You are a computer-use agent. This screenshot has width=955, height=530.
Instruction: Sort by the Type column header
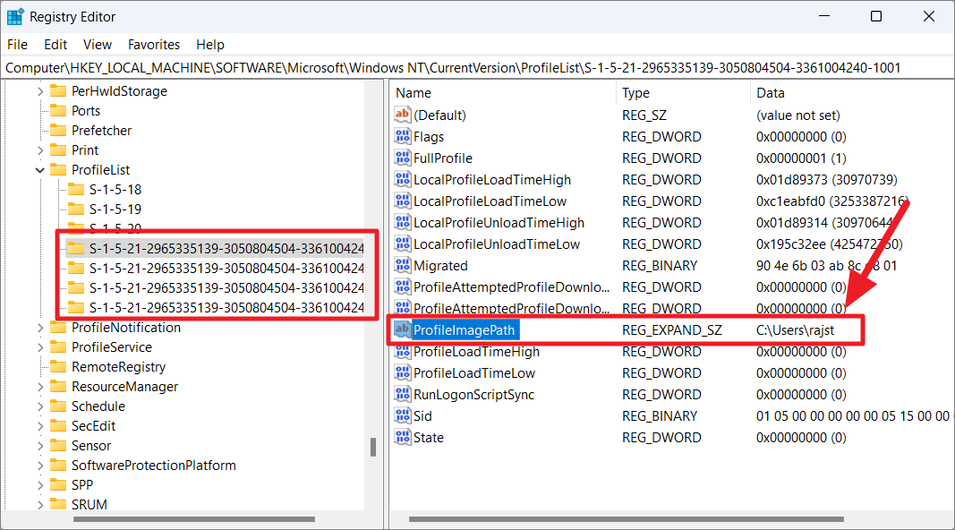click(635, 92)
